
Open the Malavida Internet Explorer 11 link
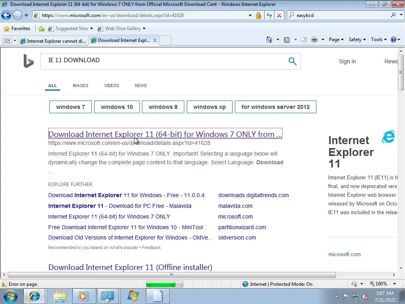120,206
